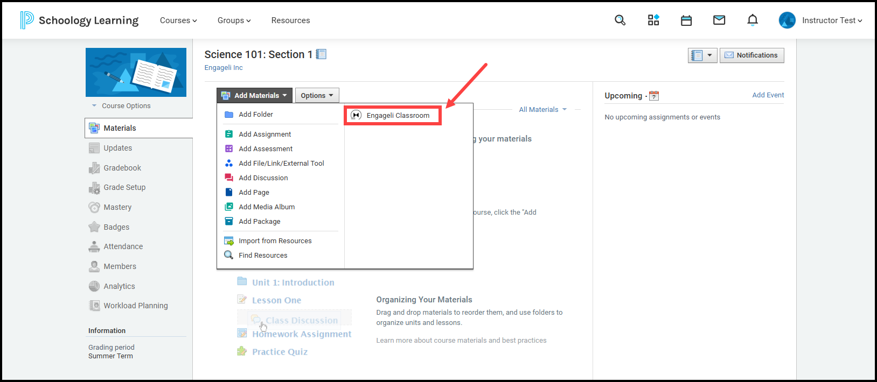This screenshot has height=382, width=877.
Task: Open Updates in the sidebar
Action: tap(117, 148)
